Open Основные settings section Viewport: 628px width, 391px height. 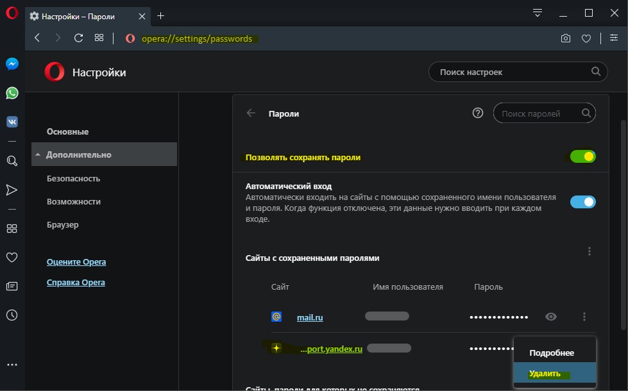click(x=68, y=131)
